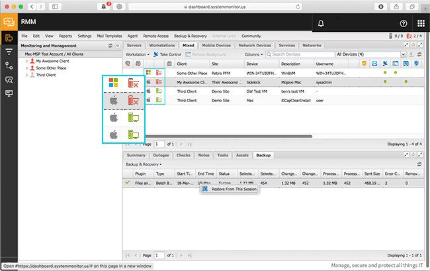
Task: Open the remote display icon in the left sidebar
Action: (9, 93)
